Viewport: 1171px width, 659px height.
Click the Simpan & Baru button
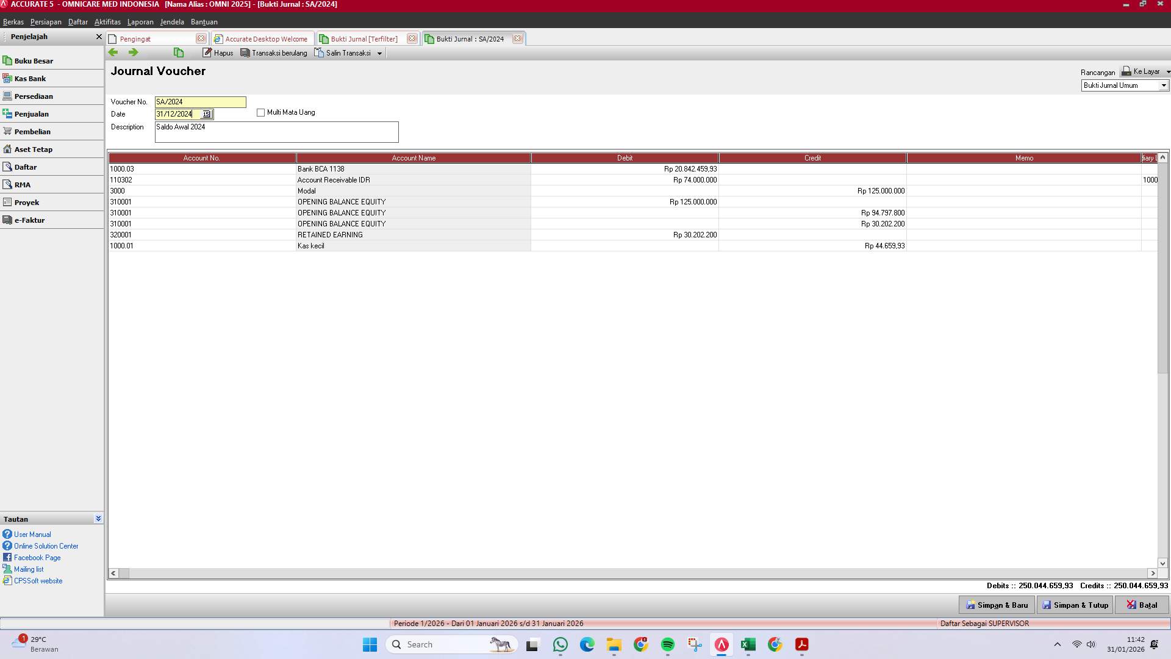pos(997,605)
